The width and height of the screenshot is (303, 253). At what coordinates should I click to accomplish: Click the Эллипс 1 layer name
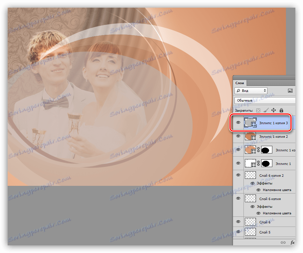click(283, 164)
